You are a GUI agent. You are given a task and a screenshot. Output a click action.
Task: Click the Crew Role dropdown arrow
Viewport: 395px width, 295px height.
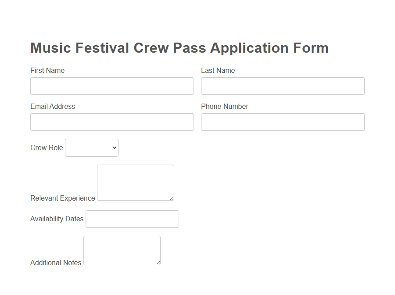point(113,147)
